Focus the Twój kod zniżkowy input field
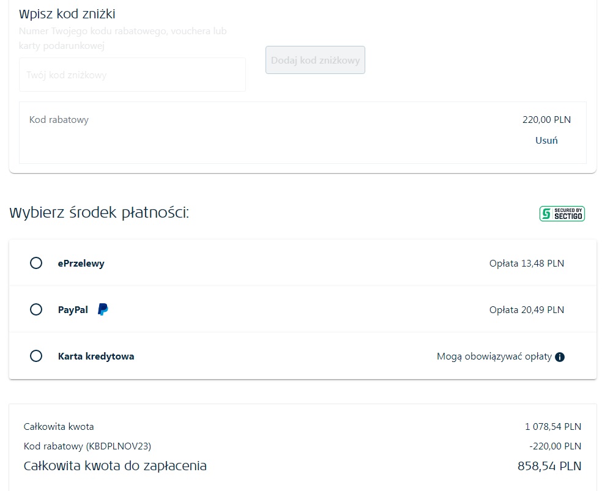This screenshot has width=602, height=491. (133, 75)
